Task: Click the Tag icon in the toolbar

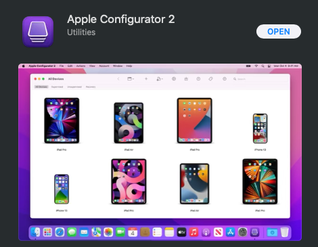Action: point(210,78)
